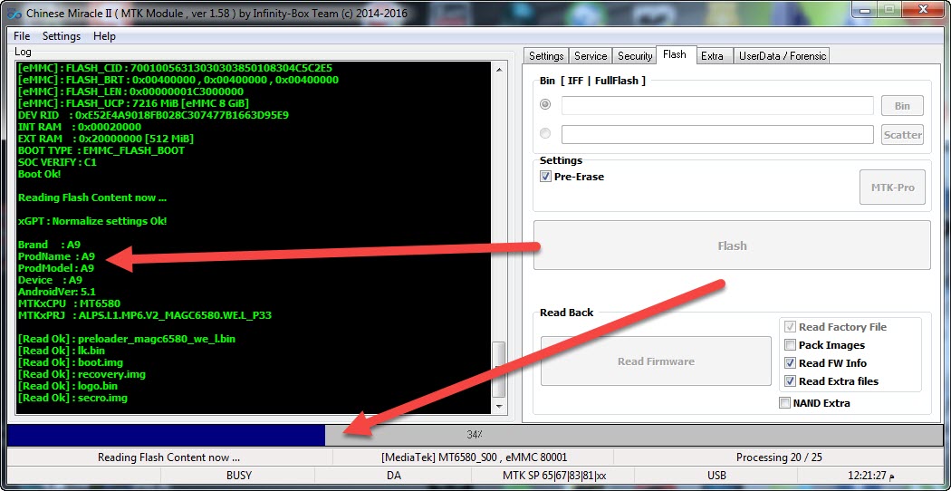Open the Settings menu
The height and width of the screenshot is (491, 951).
[x=62, y=36]
